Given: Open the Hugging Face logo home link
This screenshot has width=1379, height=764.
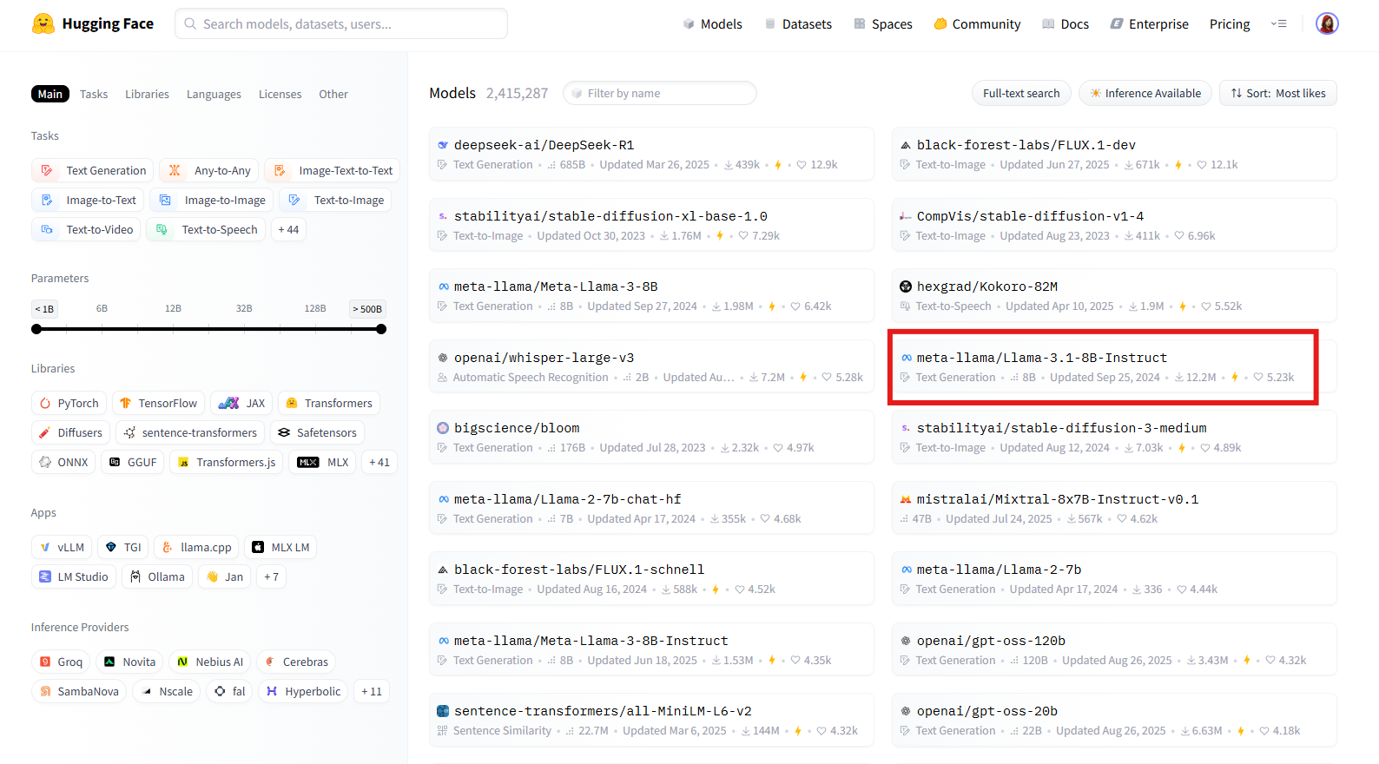Looking at the screenshot, I should 92,23.
